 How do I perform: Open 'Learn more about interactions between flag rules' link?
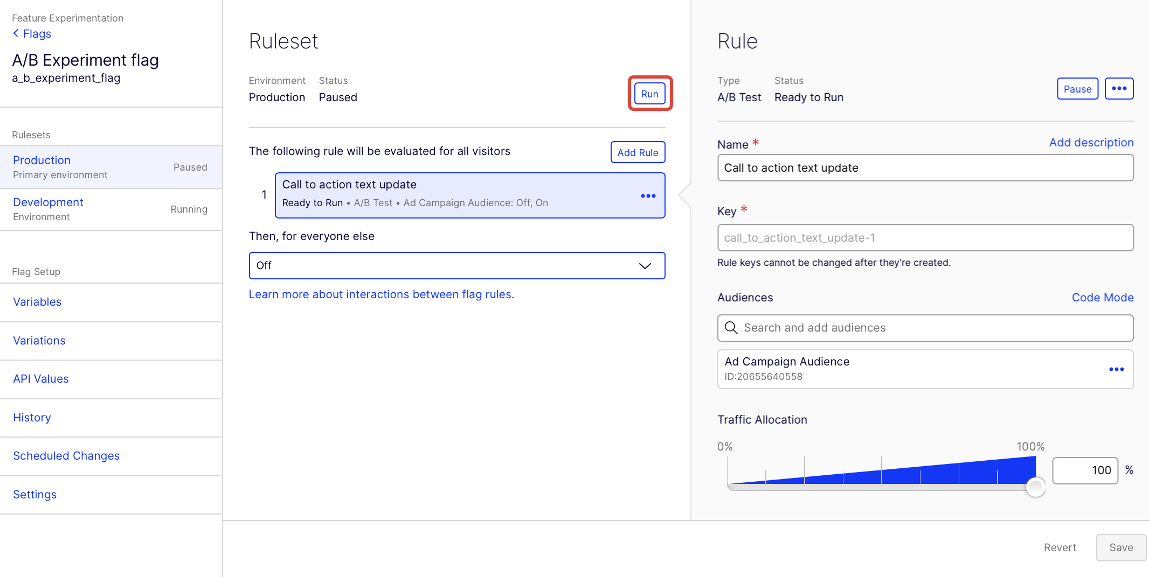pyautogui.click(x=381, y=294)
